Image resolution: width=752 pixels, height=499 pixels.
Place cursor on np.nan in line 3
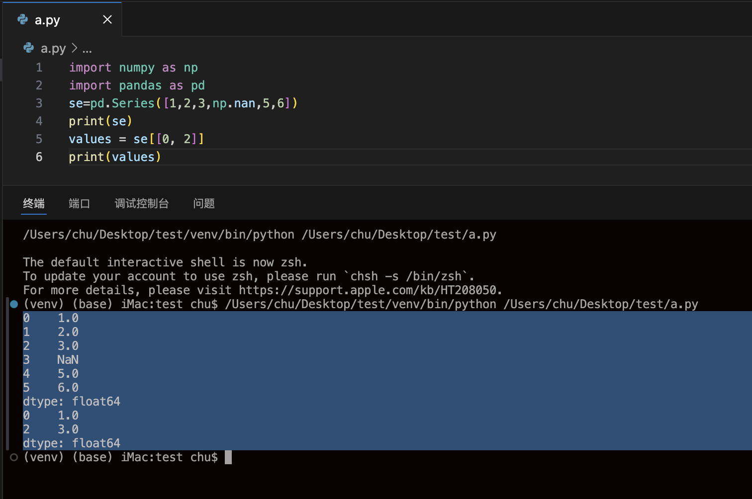click(234, 103)
